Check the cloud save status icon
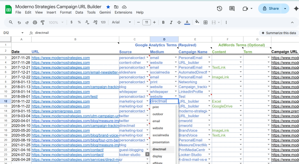 124,7
